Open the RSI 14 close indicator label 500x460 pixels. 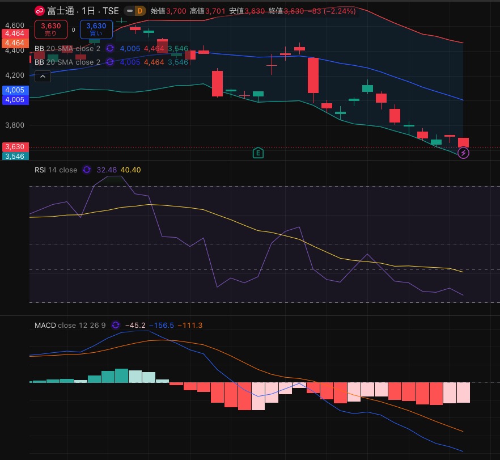coord(56,170)
